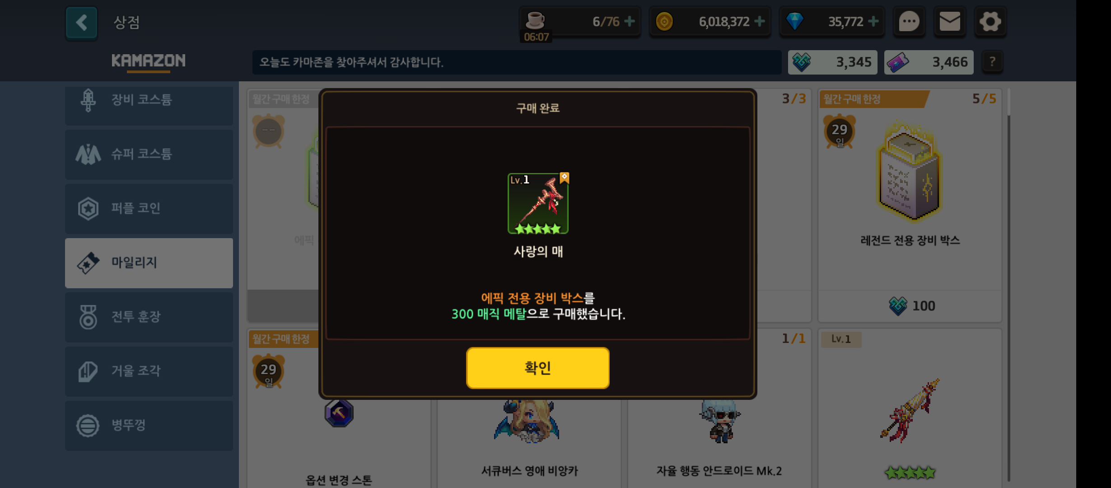Add blue gems with plus icon
Image resolution: width=1111 pixels, height=488 pixels.
873,21
